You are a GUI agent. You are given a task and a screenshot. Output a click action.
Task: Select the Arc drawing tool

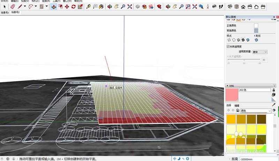pos(31,7)
